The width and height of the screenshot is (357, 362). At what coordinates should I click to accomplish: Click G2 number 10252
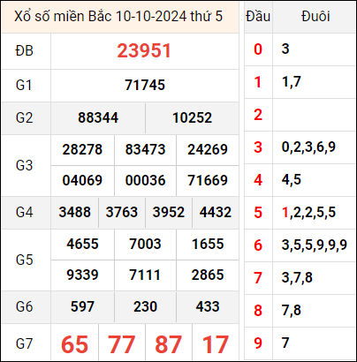192,117
